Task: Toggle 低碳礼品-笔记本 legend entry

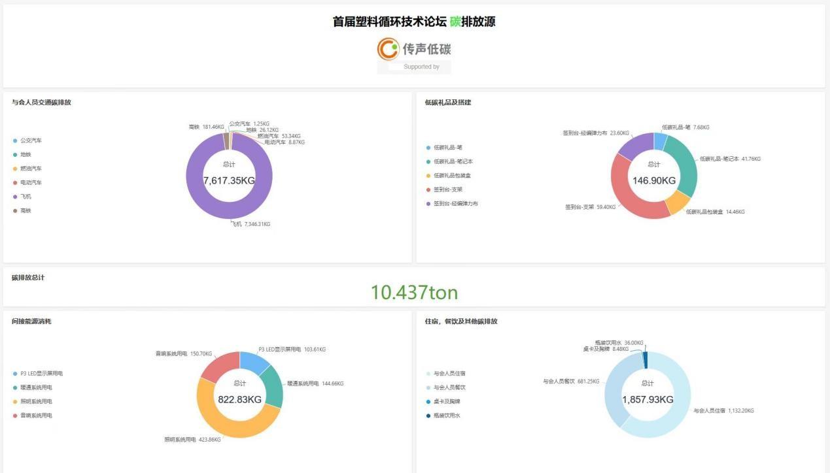Action: point(449,161)
